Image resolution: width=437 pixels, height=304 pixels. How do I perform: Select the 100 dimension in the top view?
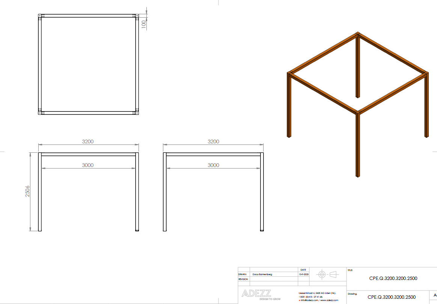pos(144,23)
